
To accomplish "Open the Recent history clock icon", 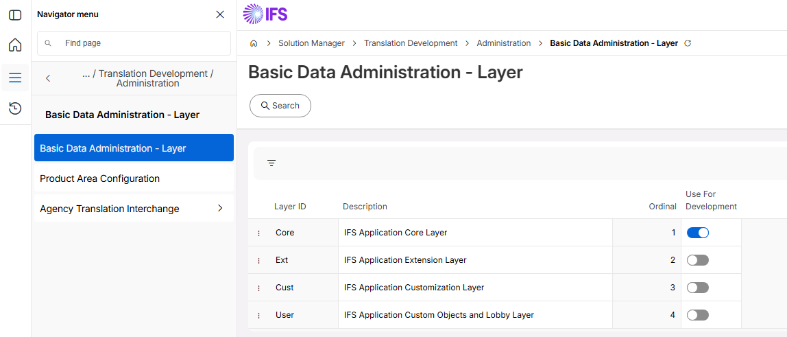I will click(15, 108).
